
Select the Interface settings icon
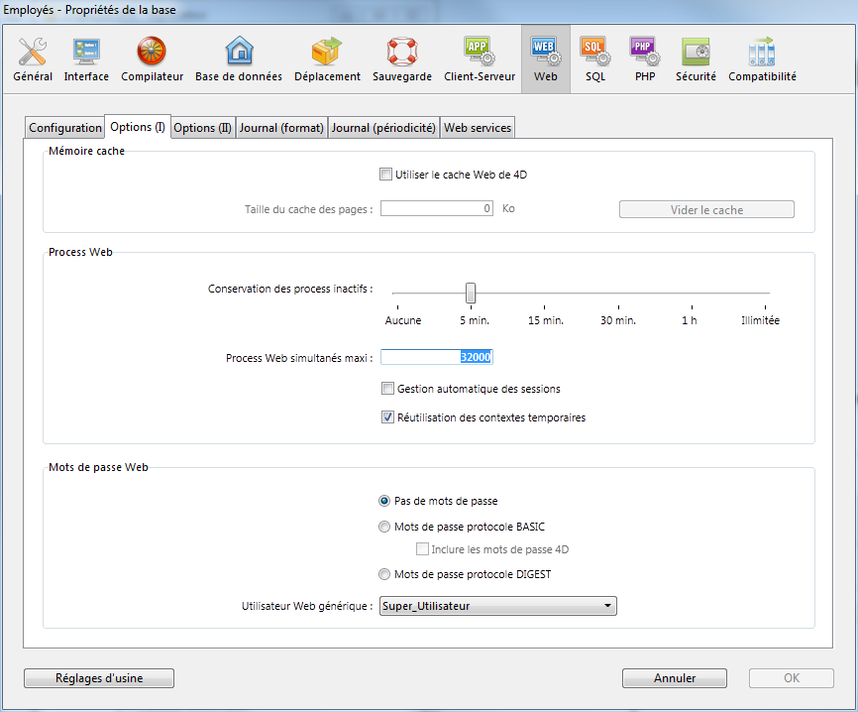point(86,59)
